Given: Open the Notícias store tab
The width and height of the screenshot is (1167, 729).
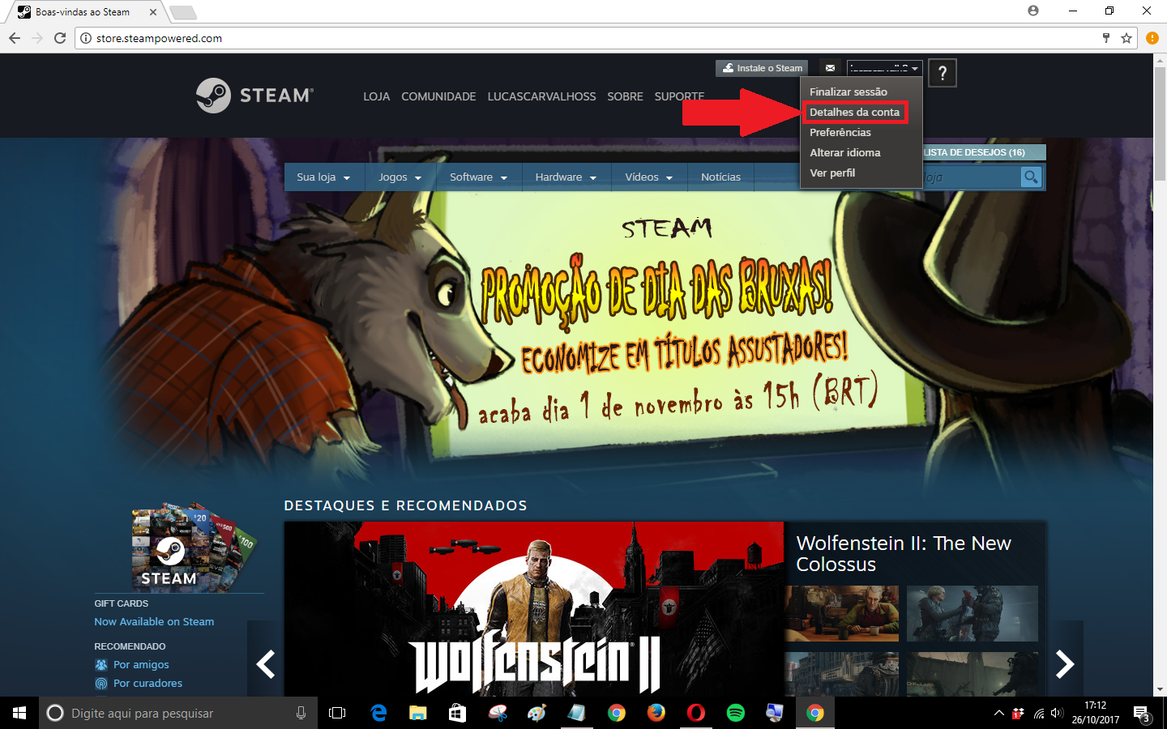Looking at the screenshot, I should 720,177.
